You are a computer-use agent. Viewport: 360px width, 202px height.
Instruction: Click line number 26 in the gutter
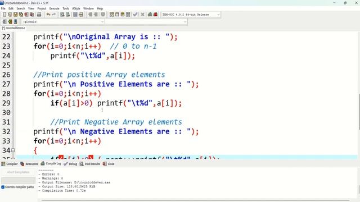pyautogui.click(x=6, y=75)
